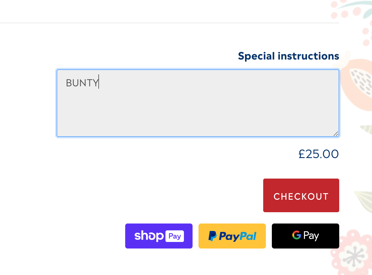Click the white Pay badge in Shop Pay
The height and width of the screenshot is (275, 372).
175,236
